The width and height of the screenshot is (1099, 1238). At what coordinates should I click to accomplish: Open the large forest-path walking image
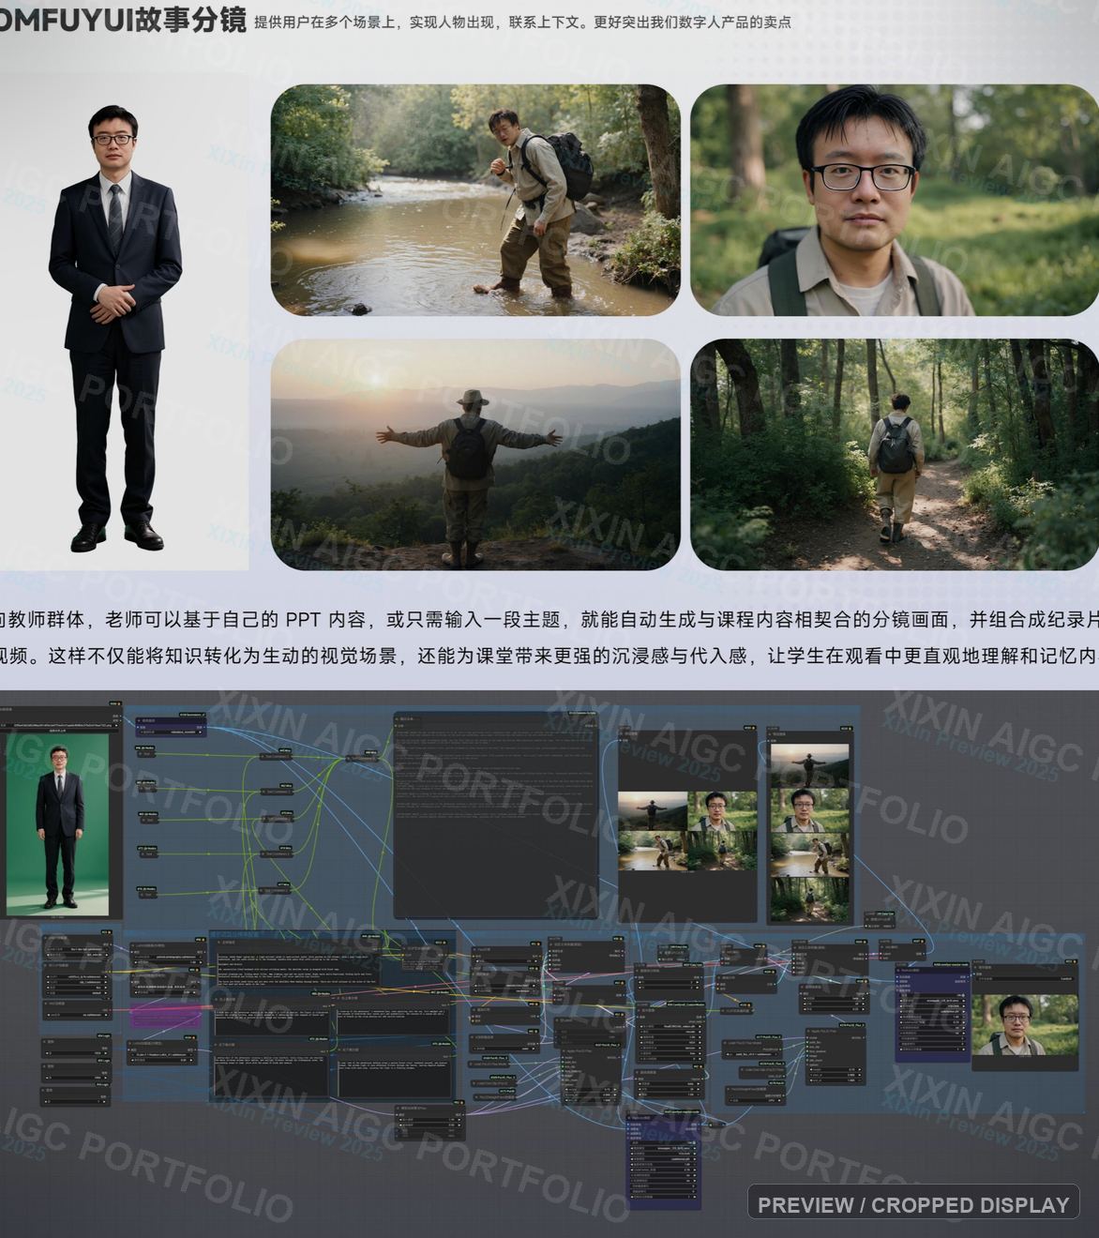tap(895, 454)
